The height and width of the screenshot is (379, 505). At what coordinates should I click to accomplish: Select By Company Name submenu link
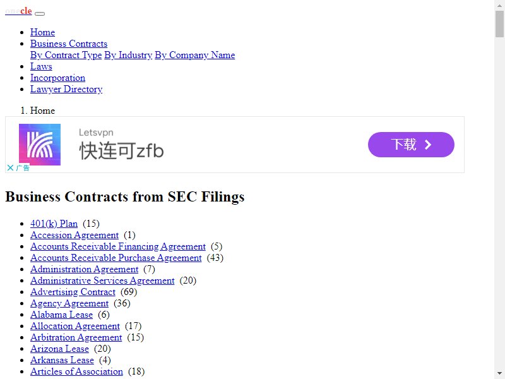click(x=194, y=55)
